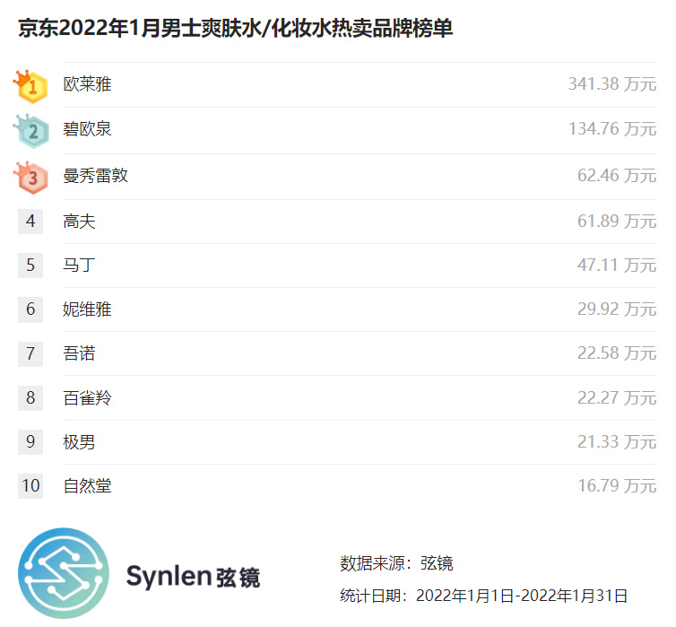676x627 pixels.
Task: Click the gold rank 1 medal icon
Action: pyautogui.click(x=30, y=86)
